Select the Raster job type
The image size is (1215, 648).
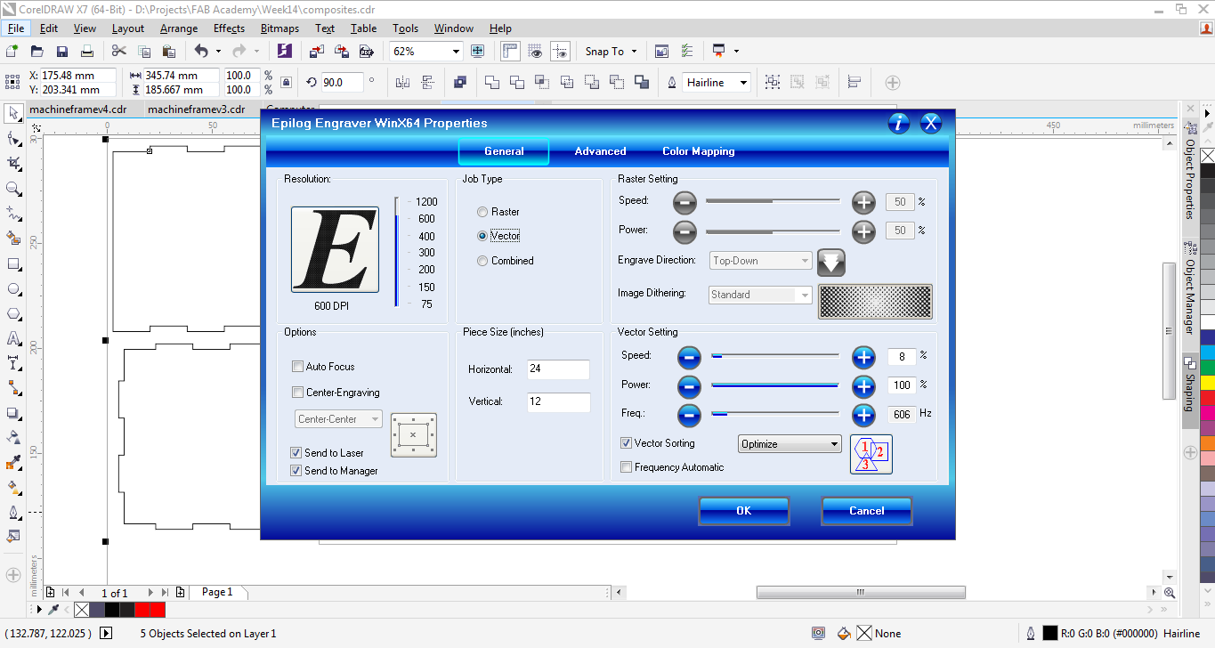(482, 212)
